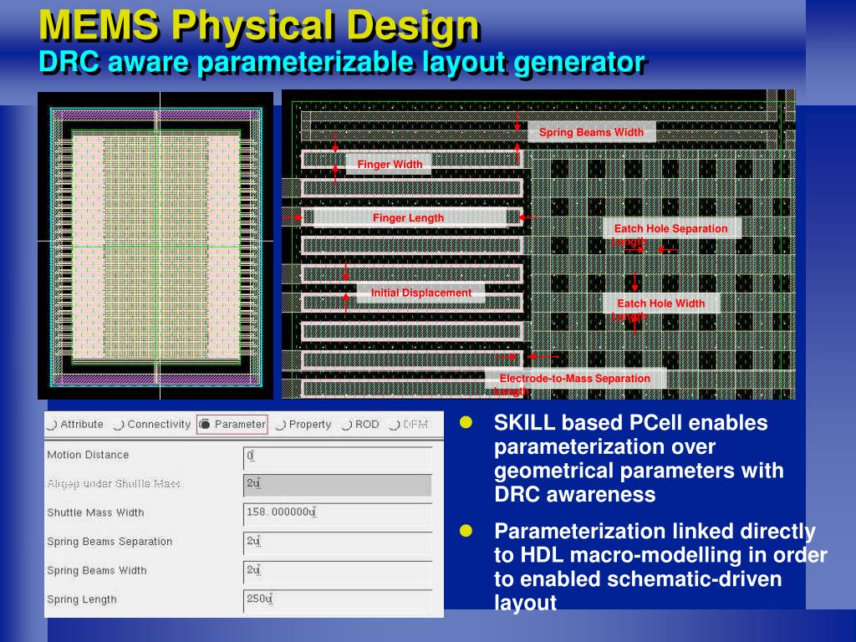Select the Parameter radio button
The width and height of the screenshot is (856, 642).
click(x=205, y=424)
